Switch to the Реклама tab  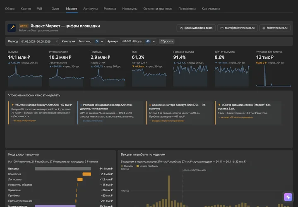point(110,9)
